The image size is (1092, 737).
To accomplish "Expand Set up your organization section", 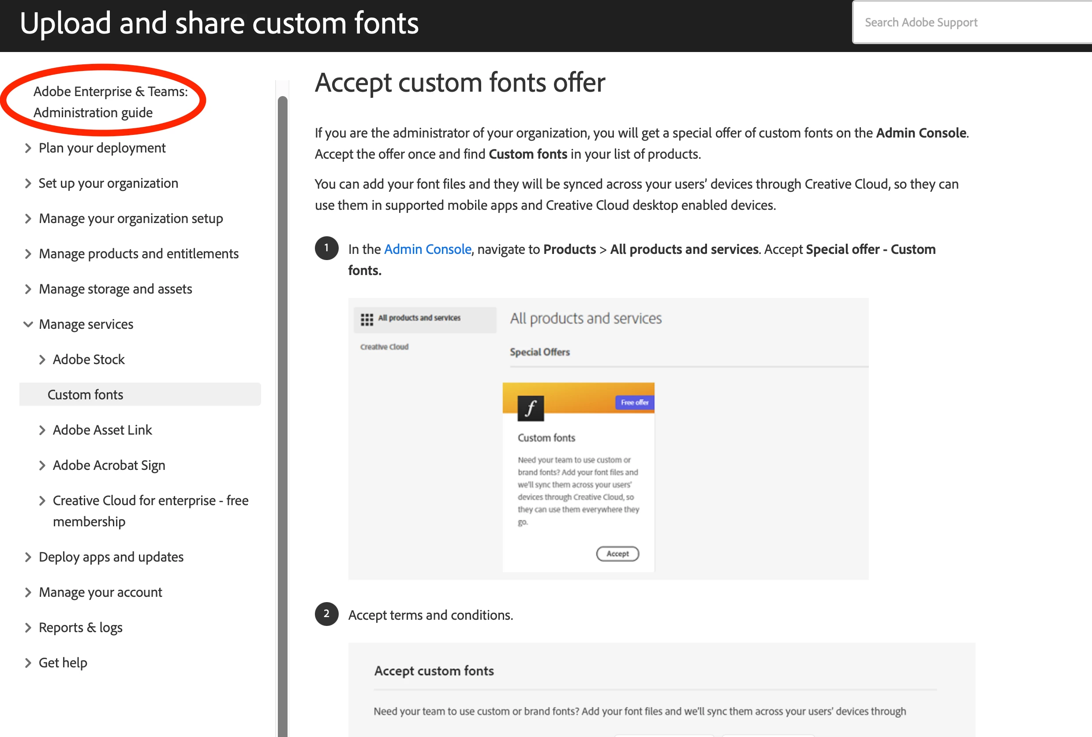I will (28, 184).
